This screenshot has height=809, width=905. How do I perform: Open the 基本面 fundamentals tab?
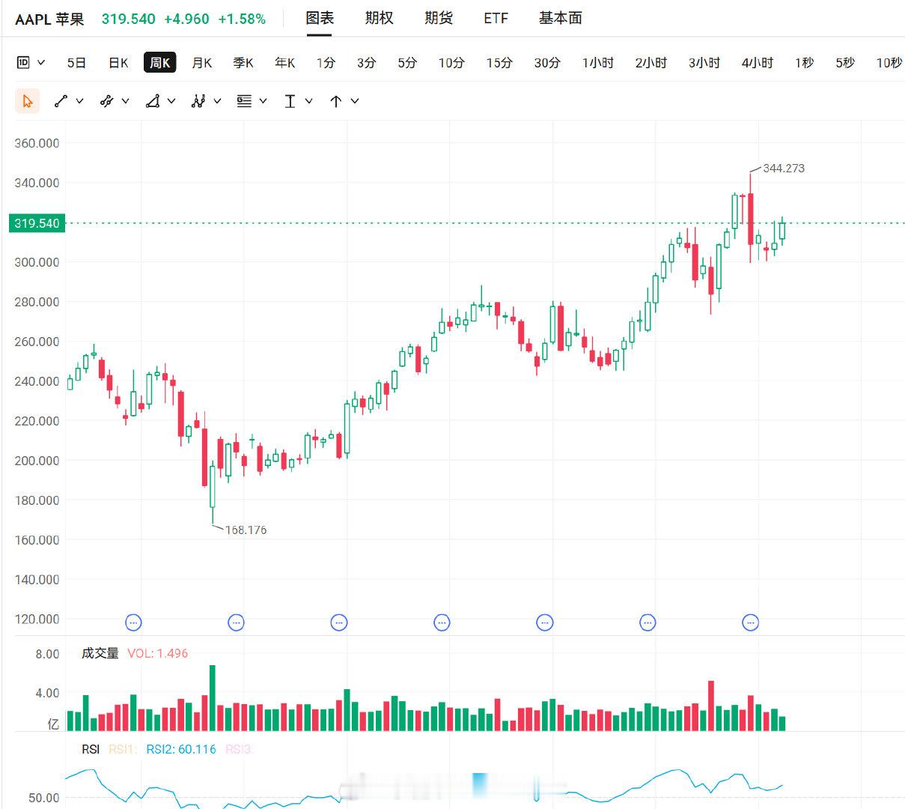click(560, 18)
